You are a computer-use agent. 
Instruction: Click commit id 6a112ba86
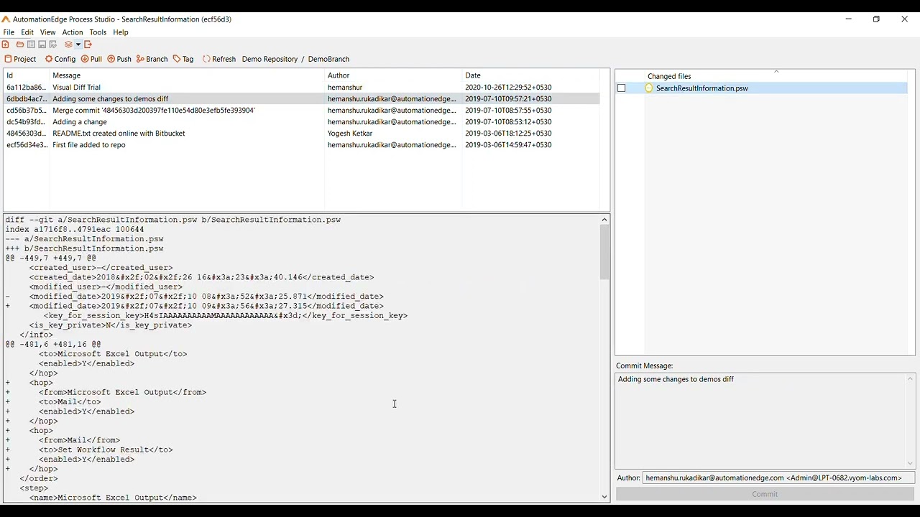[x=26, y=88]
